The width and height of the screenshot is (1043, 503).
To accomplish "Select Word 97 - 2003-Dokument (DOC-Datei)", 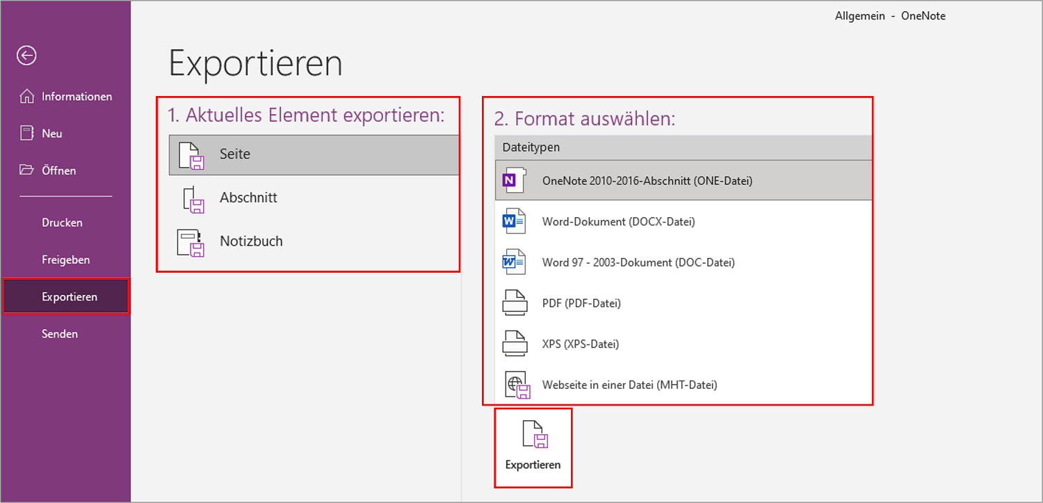I will coord(684,262).
